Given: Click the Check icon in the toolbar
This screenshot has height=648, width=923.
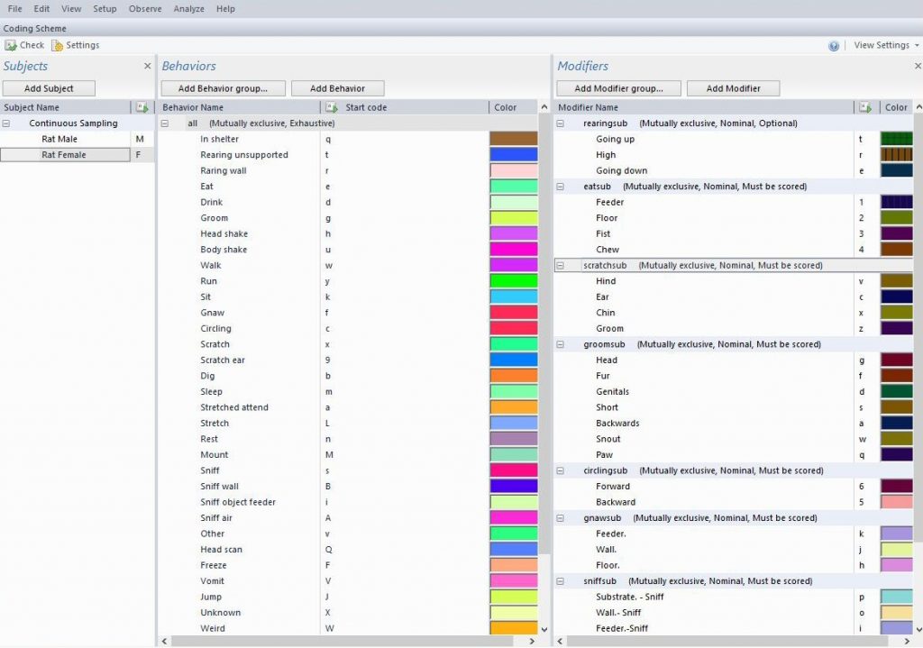Looking at the screenshot, I should (11, 45).
